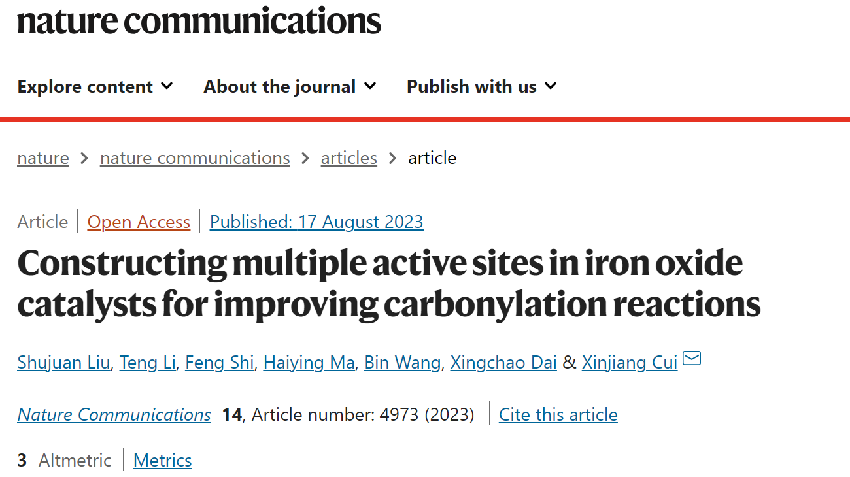
Task: Click the Cite this article link
Action: pyautogui.click(x=558, y=415)
